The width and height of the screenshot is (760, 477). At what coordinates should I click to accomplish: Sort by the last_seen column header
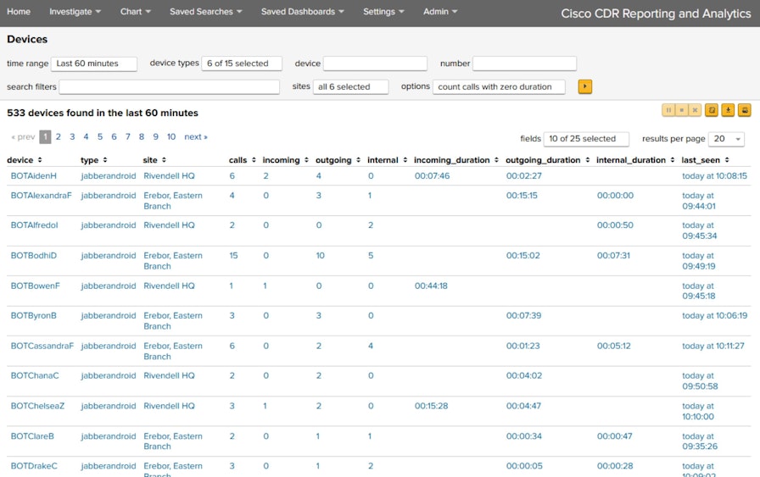coord(705,160)
